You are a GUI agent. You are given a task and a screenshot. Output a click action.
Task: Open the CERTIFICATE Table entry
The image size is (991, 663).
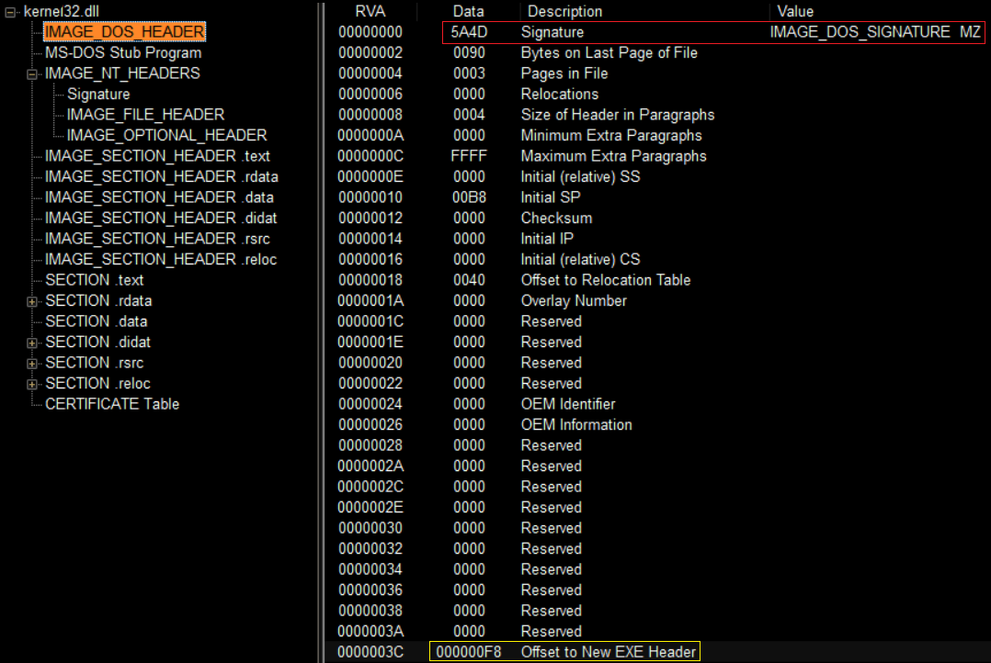tap(110, 403)
